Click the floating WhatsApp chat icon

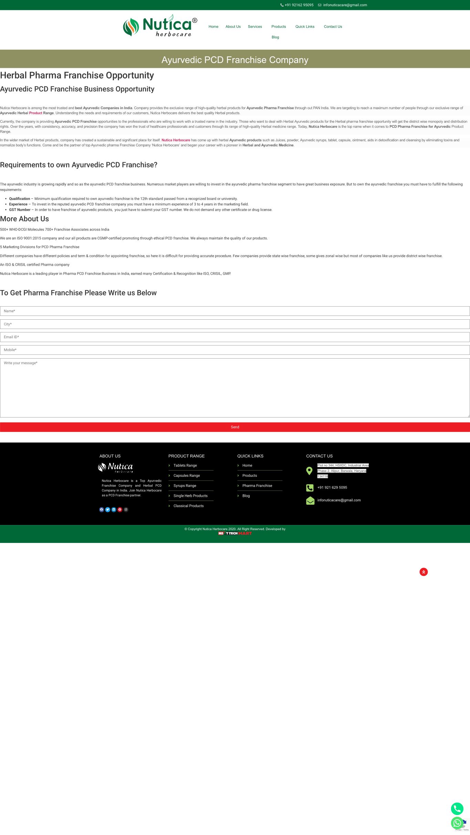[457, 823]
